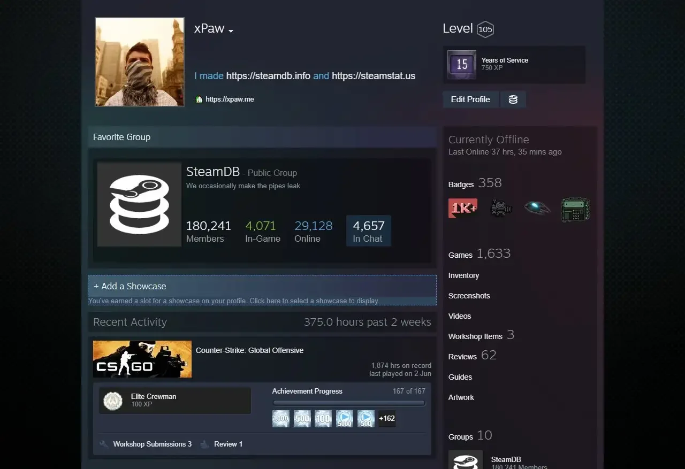Screen dimensions: 685x469
Task: Open the CS:GO game banner image
Action: pyautogui.click(x=142, y=359)
